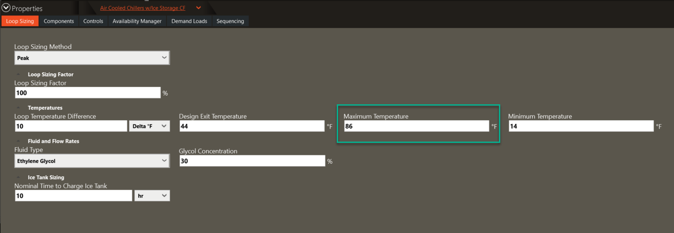Image resolution: width=674 pixels, height=233 pixels.
Task: Collapse the Loop Sizing Factor section
Action: coord(18,75)
